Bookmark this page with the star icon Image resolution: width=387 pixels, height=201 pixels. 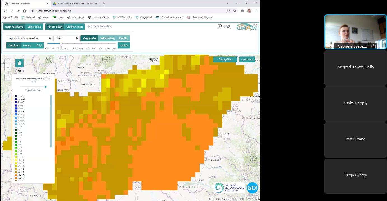[235, 11]
